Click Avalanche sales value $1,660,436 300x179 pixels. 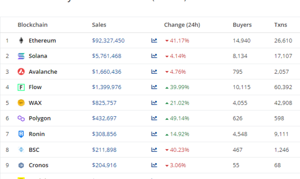coord(107,72)
